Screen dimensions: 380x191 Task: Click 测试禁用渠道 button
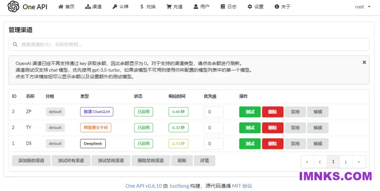click(111, 161)
